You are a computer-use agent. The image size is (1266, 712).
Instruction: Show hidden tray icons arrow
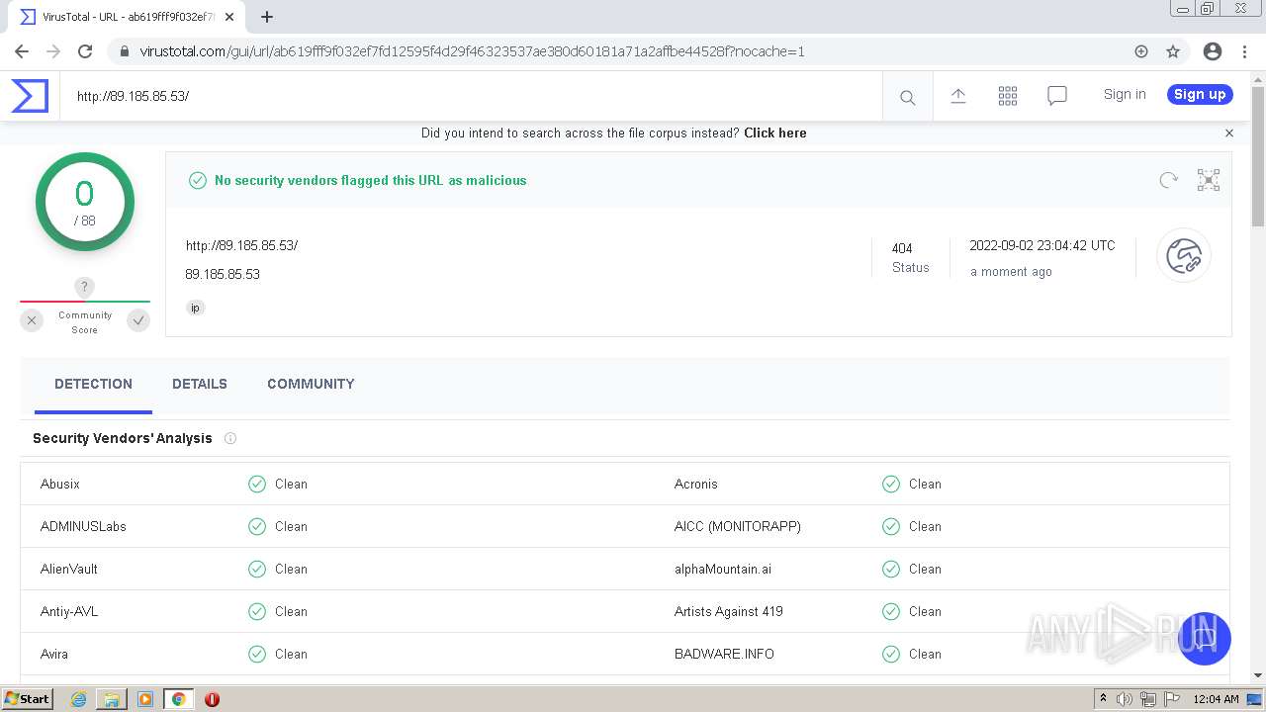1103,699
